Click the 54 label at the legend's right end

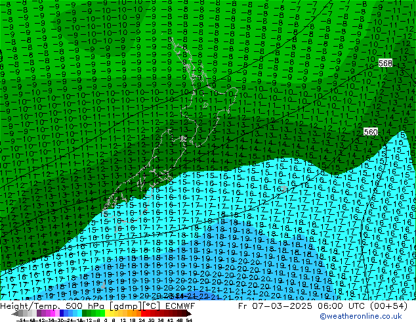(x=189, y=321)
